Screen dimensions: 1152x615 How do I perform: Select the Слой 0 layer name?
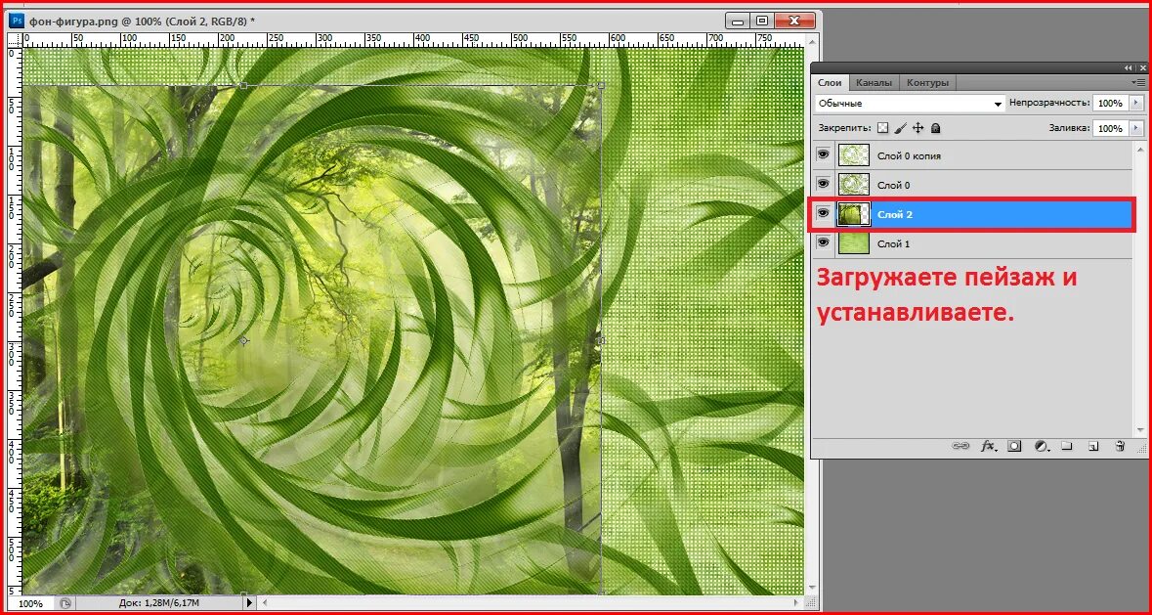coord(893,185)
